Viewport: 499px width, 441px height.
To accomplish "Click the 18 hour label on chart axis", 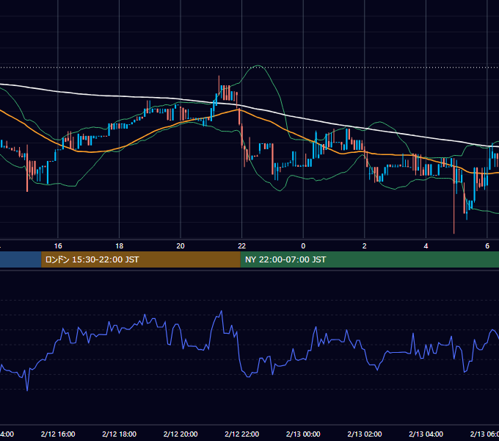I will [120, 246].
